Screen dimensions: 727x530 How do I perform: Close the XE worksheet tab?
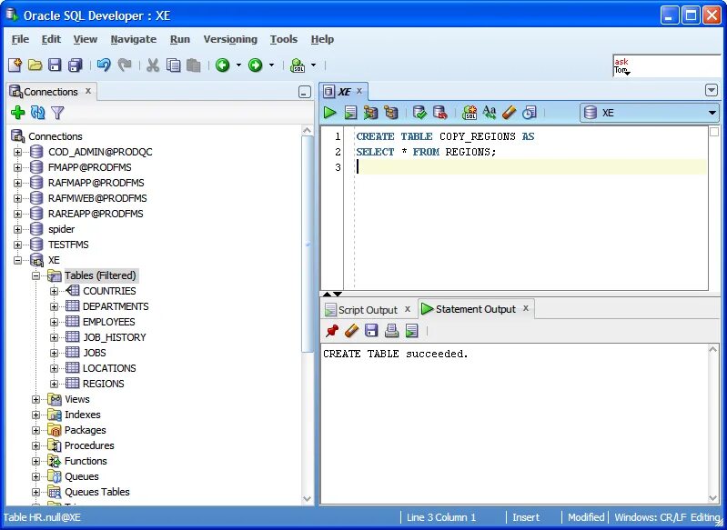pyautogui.click(x=358, y=91)
